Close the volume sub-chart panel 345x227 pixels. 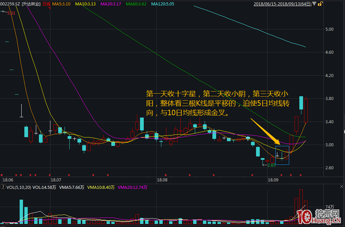[x=342, y=186]
